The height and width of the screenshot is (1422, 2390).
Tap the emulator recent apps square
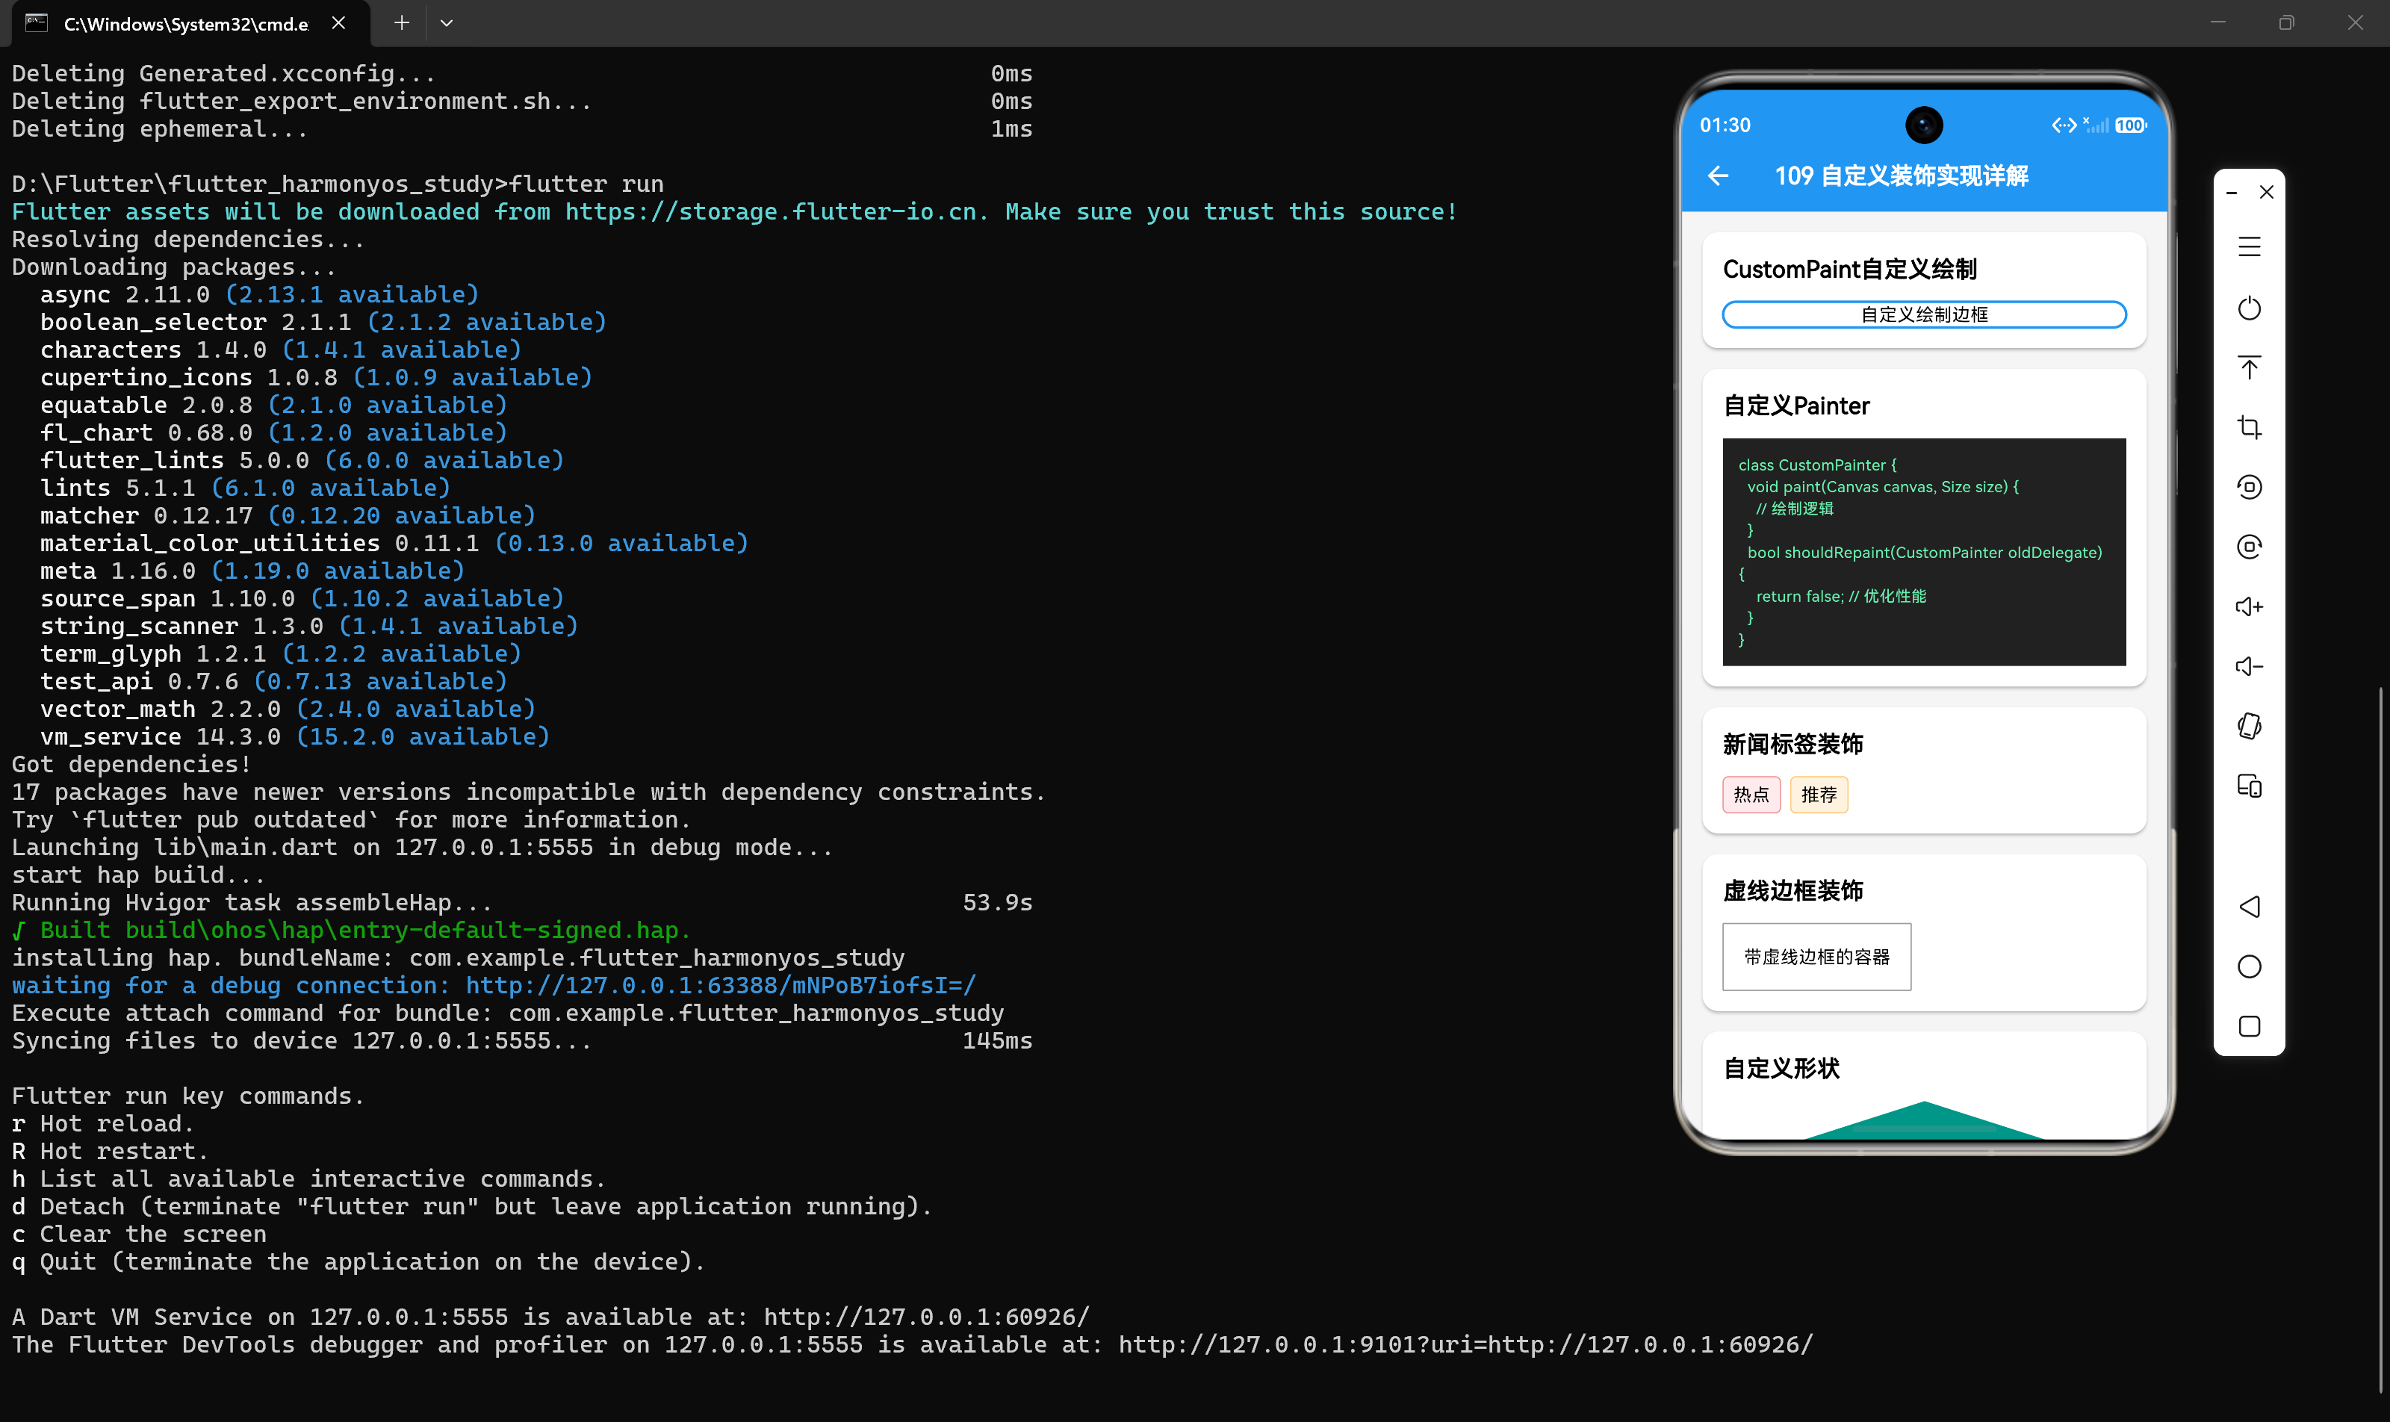[x=2249, y=1026]
